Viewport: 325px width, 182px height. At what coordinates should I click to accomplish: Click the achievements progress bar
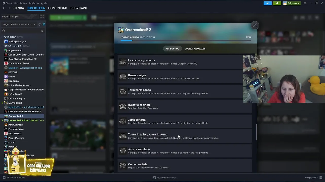[186, 40]
